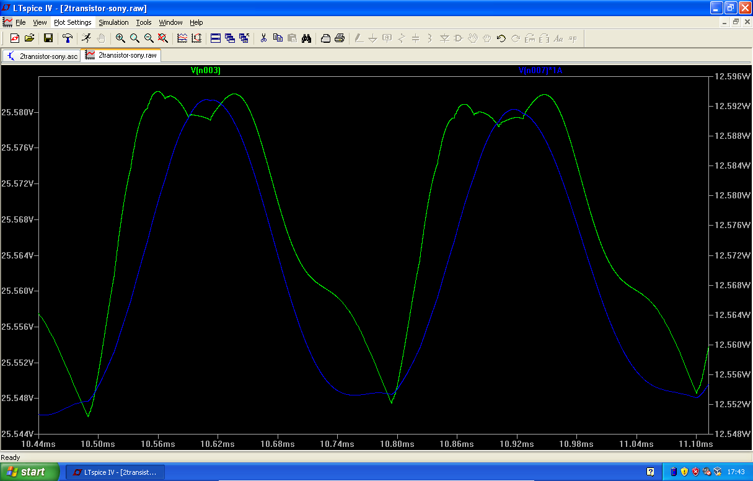This screenshot has width=753, height=481.
Task: Open the Simulation menu
Action: point(113,22)
